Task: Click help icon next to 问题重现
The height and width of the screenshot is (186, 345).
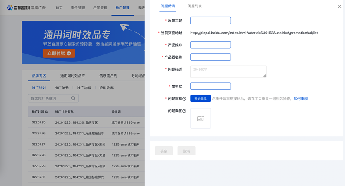Action: [184, 99]
